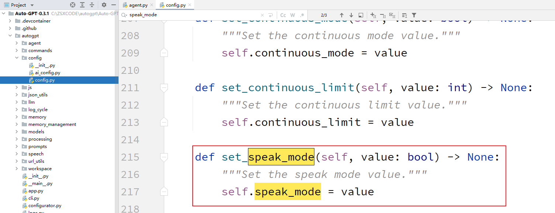Click set_speak_mode function name on line 215
The image size is (555, 213).
click(268, 157)
